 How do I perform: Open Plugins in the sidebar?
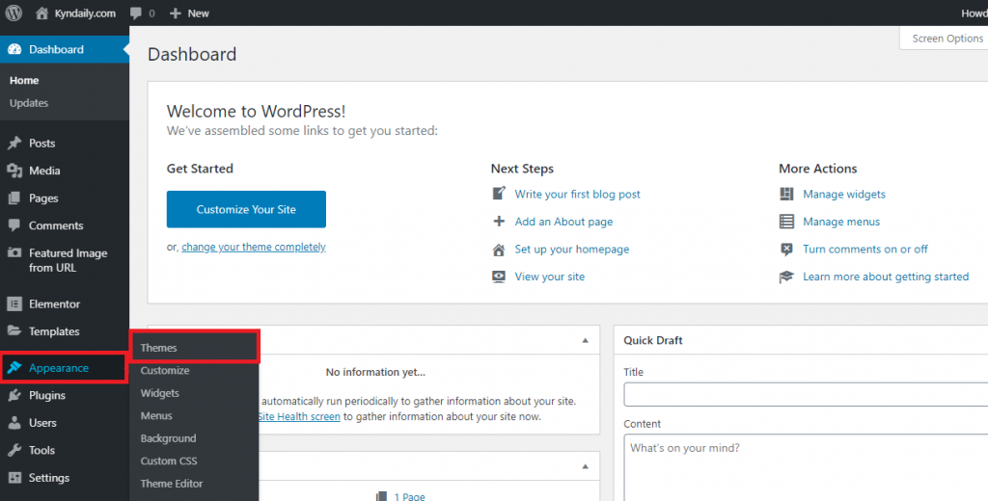tap(46, 396)
